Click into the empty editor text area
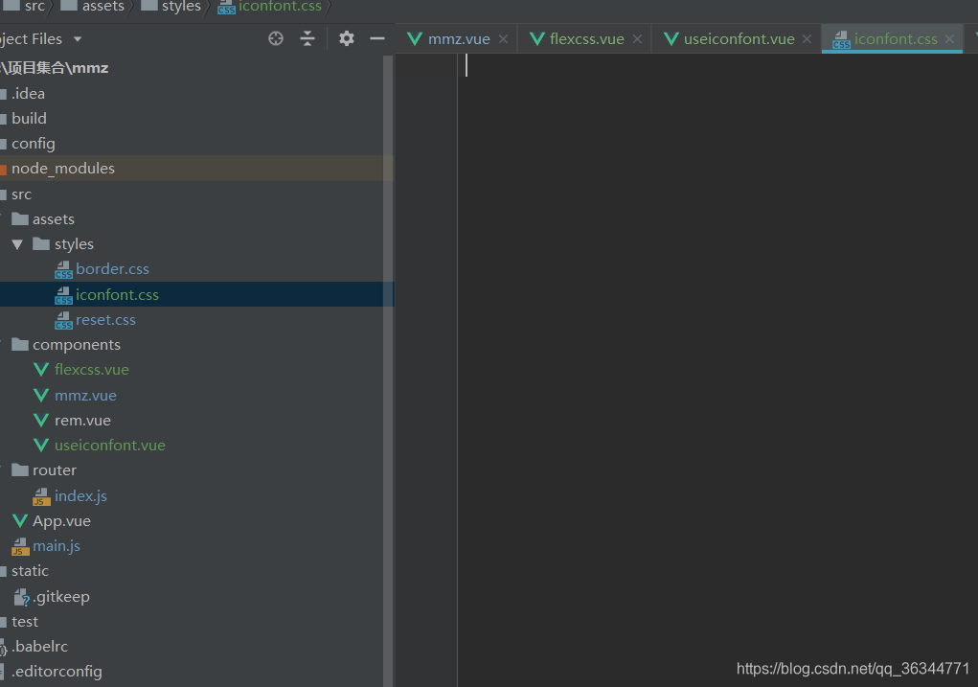The width and height of the screenshot is (978, 687). point(717,371)
